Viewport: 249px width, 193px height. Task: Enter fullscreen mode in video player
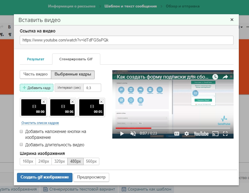(x=225, y=134)
